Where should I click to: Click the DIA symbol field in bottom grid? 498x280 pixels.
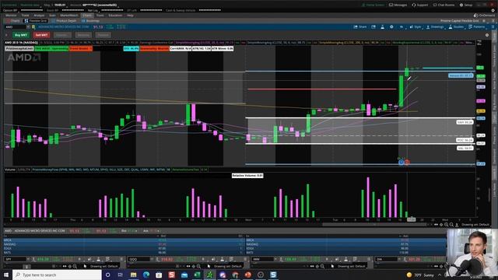click(386, 259)
